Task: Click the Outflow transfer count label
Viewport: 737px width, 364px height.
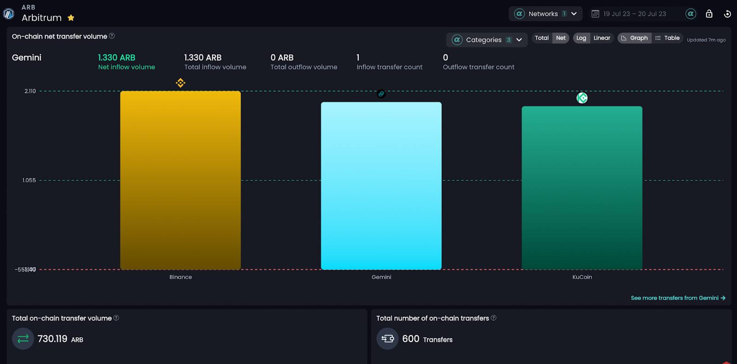Action: pos(479,67)
